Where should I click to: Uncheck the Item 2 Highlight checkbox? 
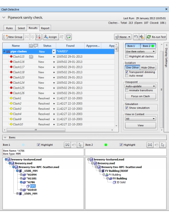tap(121, 145)
